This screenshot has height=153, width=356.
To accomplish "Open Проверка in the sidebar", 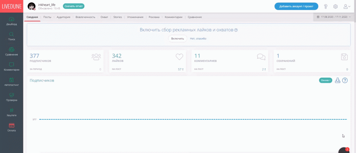I will (x=11, y=97).
